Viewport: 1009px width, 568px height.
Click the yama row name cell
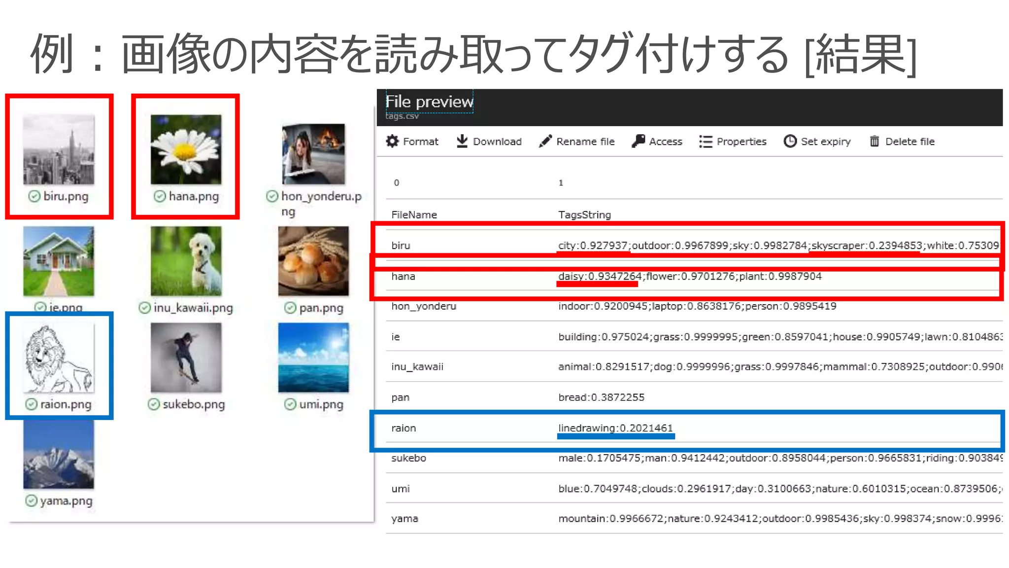pos(404,519)
